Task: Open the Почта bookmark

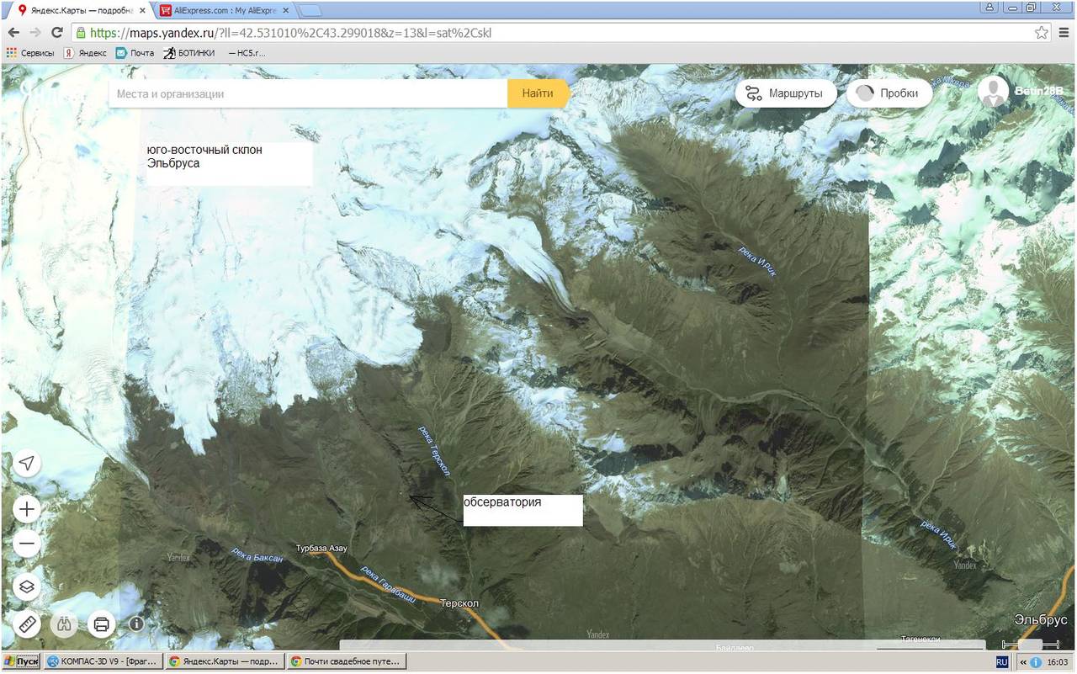Action: [x=135, y=53]
